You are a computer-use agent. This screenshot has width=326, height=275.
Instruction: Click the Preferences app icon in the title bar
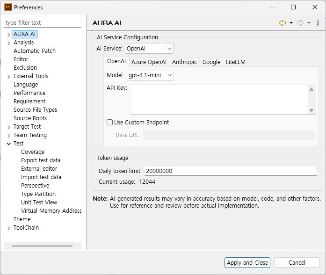[x=8, y=7]
